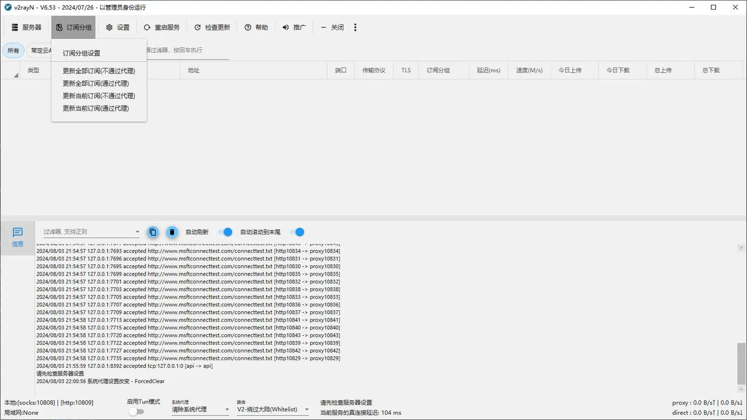The image size is (747, 420).
Task: Click the proxy speed status text
Action: pyautogui.click(x=707, y=403)
